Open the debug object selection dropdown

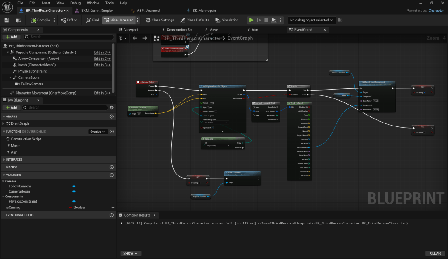[x=311, y=20]
